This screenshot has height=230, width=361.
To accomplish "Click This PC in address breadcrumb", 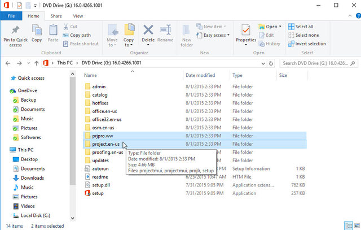I will pos(65,63).
